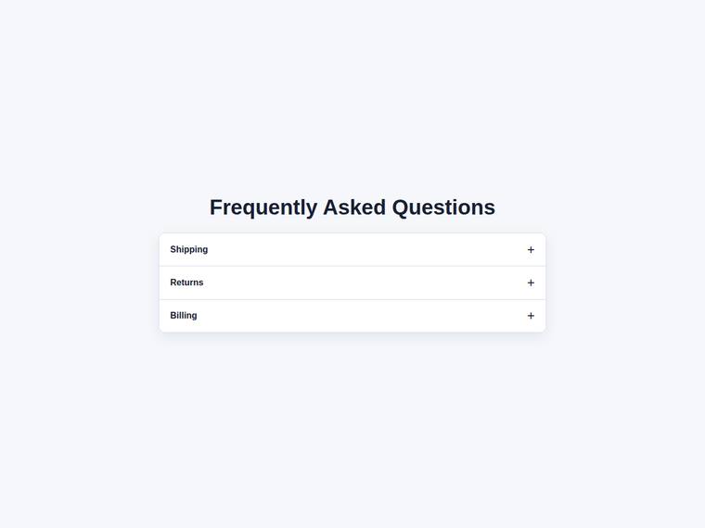
Task: Click the Billing question label
Action: (x=184, y=316)
